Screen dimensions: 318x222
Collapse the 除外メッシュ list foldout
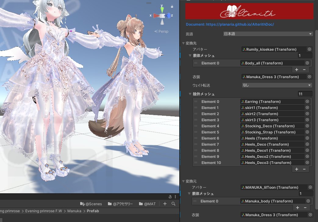(190, 94)
